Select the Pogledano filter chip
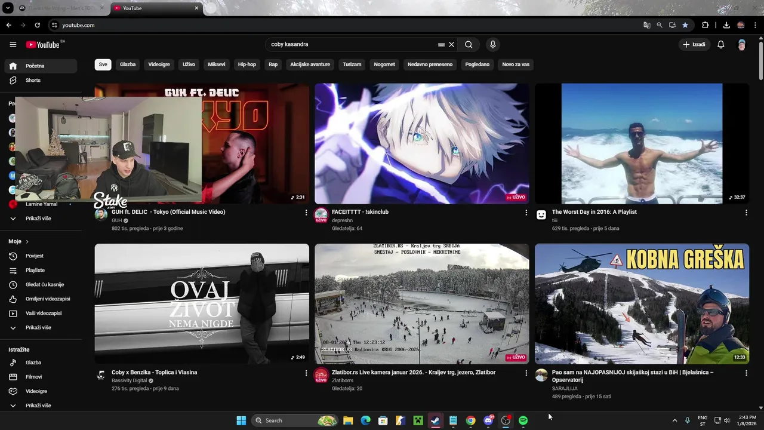764x430 pixels. 478,64
